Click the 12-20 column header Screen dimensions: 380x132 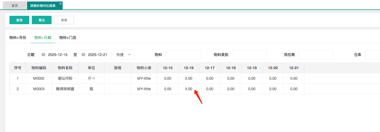coord(273,68)
